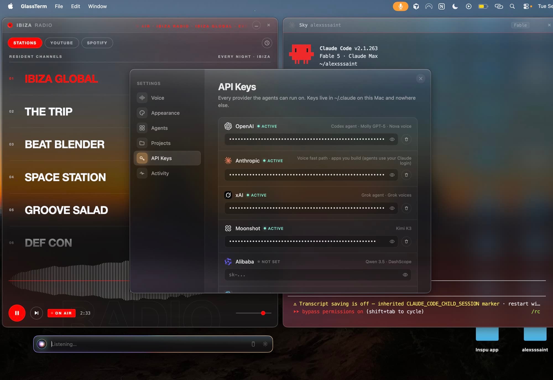Open the Inspu app desktop folder

tap(487, 340)
